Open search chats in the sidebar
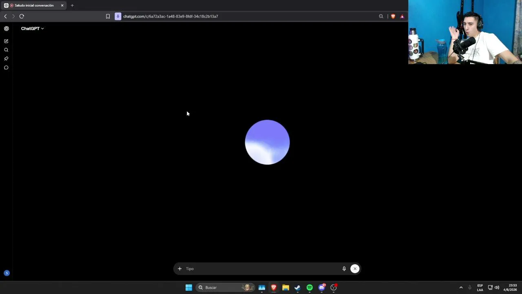Viewport: 522px width, 294px height. (6, 50)
